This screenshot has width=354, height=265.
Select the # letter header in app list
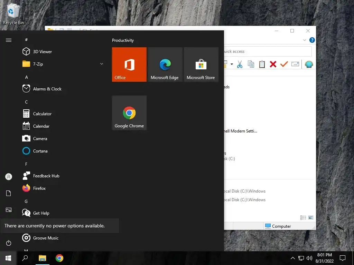pyautogui.click(x=26, y=40)
